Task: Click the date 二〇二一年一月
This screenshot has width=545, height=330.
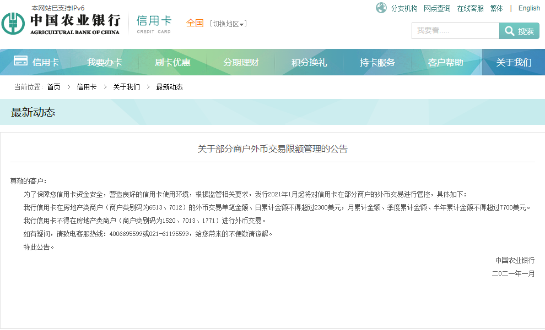Action: 513,273
